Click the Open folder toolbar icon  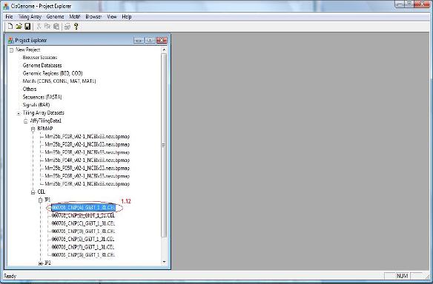[19, 27]
